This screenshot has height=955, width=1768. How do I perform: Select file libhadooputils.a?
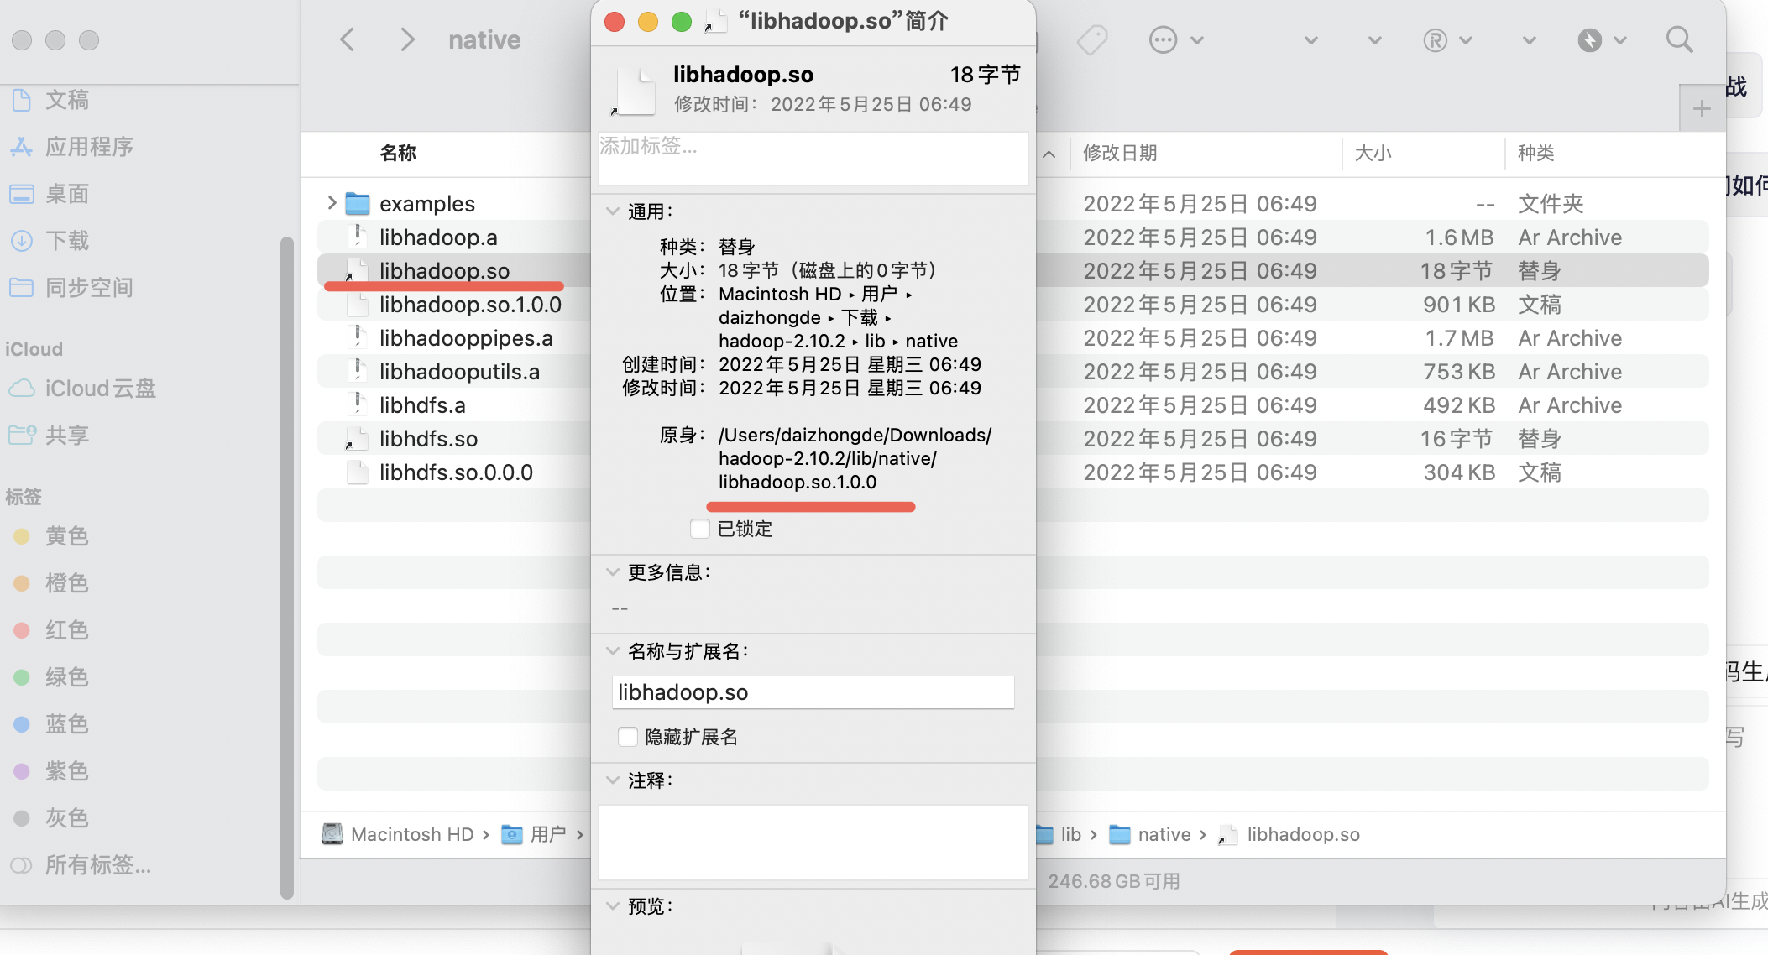(459, 372)
